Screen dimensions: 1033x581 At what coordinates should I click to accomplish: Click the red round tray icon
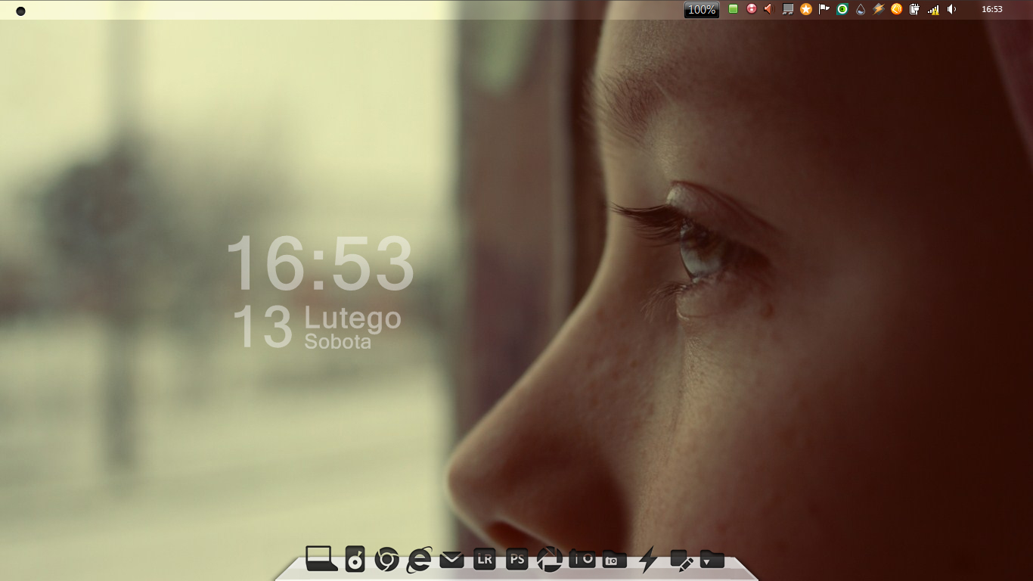pyautogui.click(x=751, y=9)
